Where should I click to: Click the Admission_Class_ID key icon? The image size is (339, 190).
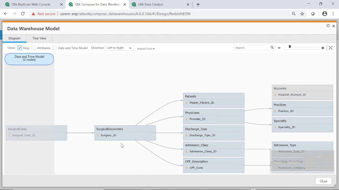click(x=186, y=151)
